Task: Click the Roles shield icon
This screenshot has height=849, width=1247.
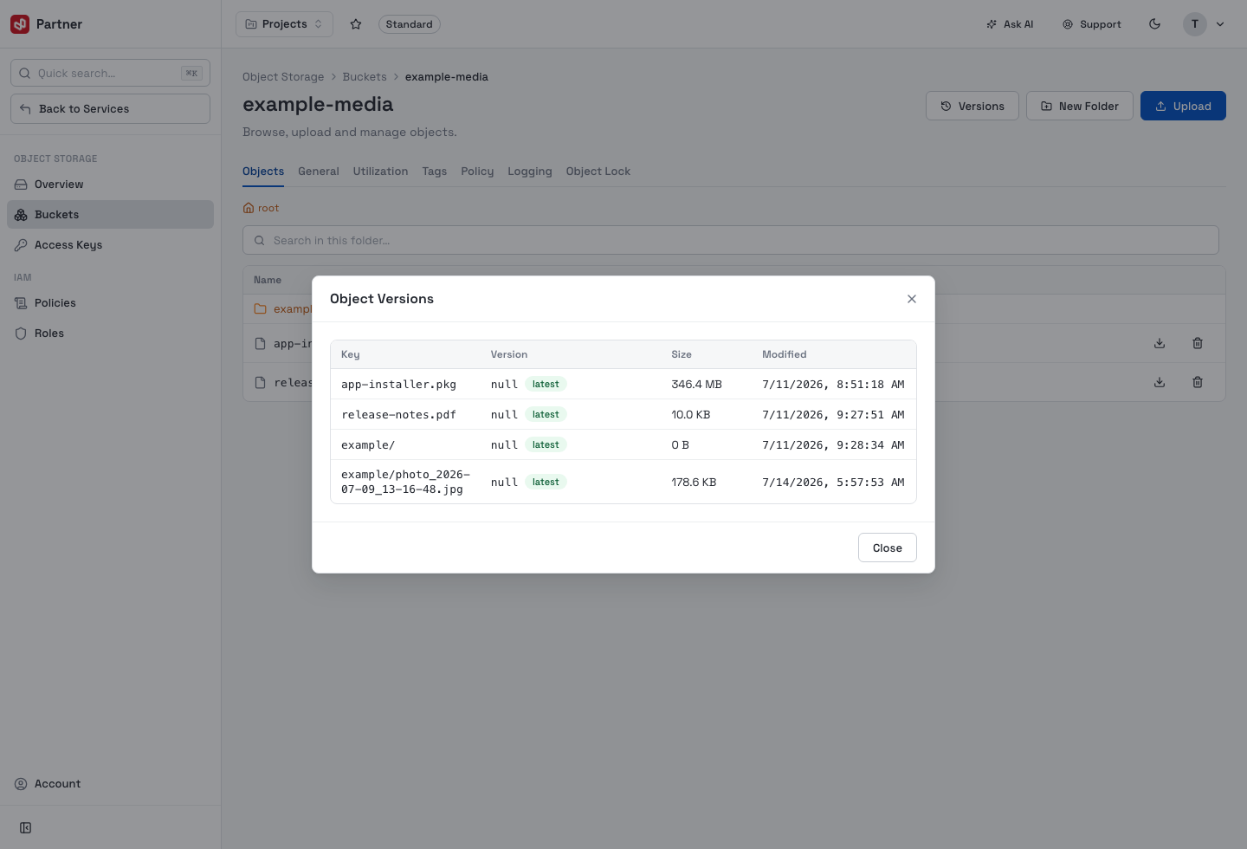Action: [21, 334]
